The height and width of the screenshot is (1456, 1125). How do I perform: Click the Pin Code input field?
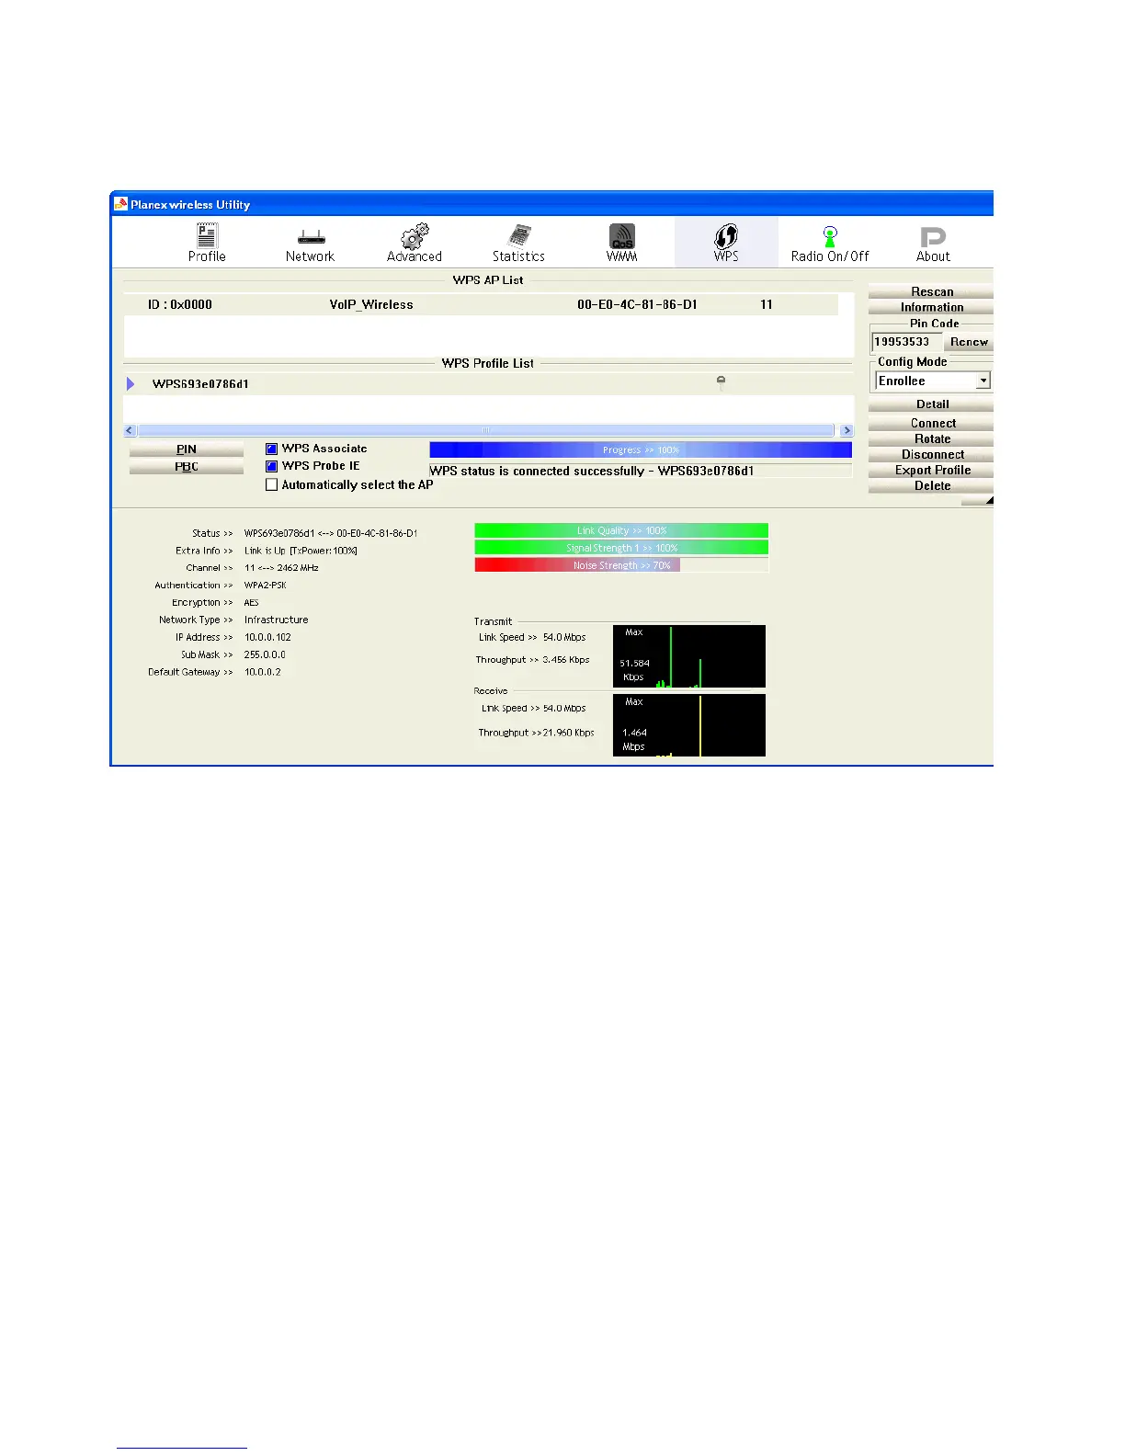pyautogui.click(x=905, y=342)
